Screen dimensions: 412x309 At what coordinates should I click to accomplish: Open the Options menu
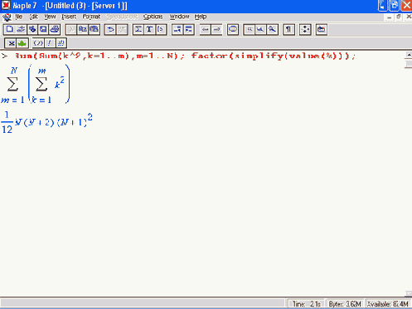153,17
